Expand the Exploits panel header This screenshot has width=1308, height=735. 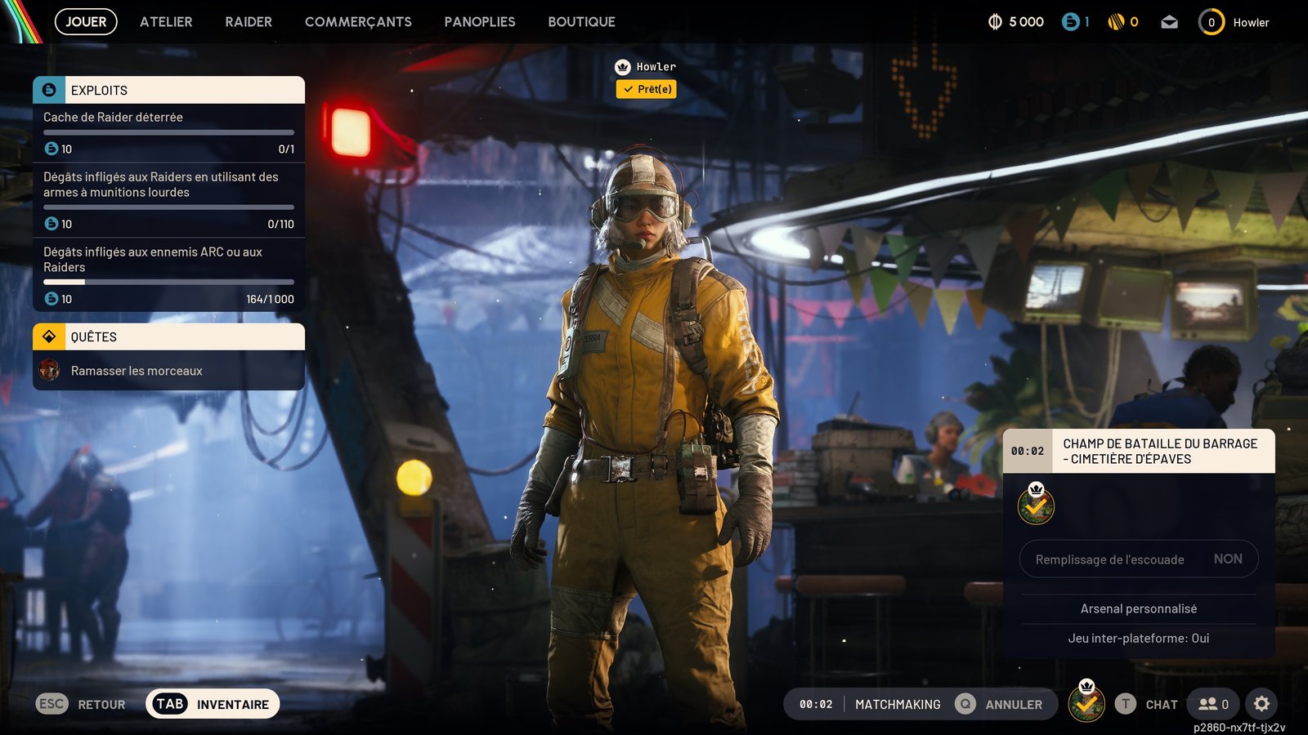[x=168, y=90]
